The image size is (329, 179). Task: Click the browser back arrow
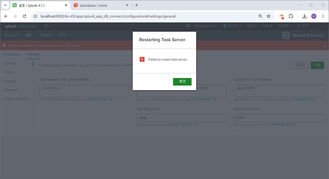coord(6,16)
